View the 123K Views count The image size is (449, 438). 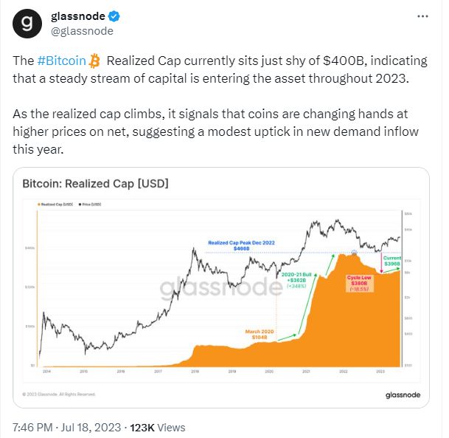click(157, 427)
